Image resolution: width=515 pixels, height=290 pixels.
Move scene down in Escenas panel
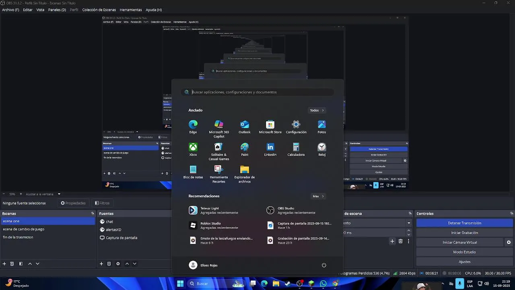pyautogui.click(x=37, y=264)
